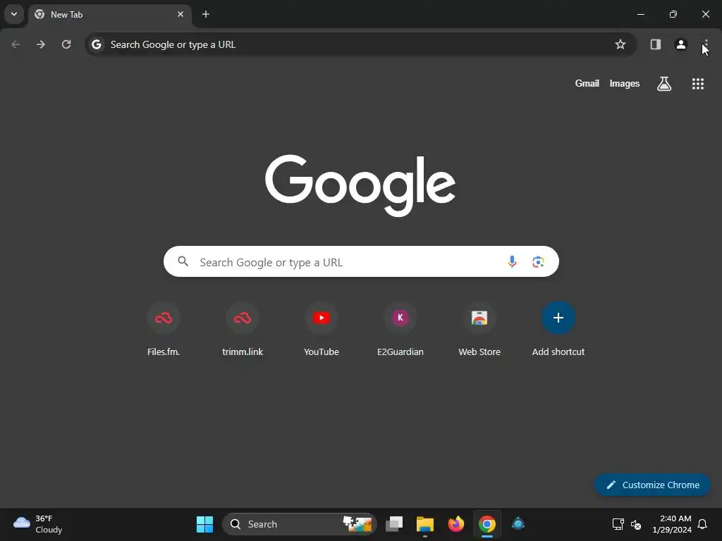Click the profile avatar icon
Image resolution: width=722 pixels, height=541 pixels.
pos(680,44)
